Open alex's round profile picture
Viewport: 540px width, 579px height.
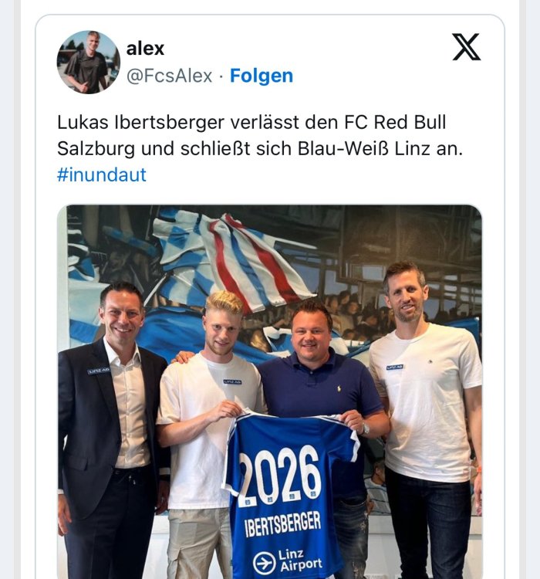tap(89, 62)
